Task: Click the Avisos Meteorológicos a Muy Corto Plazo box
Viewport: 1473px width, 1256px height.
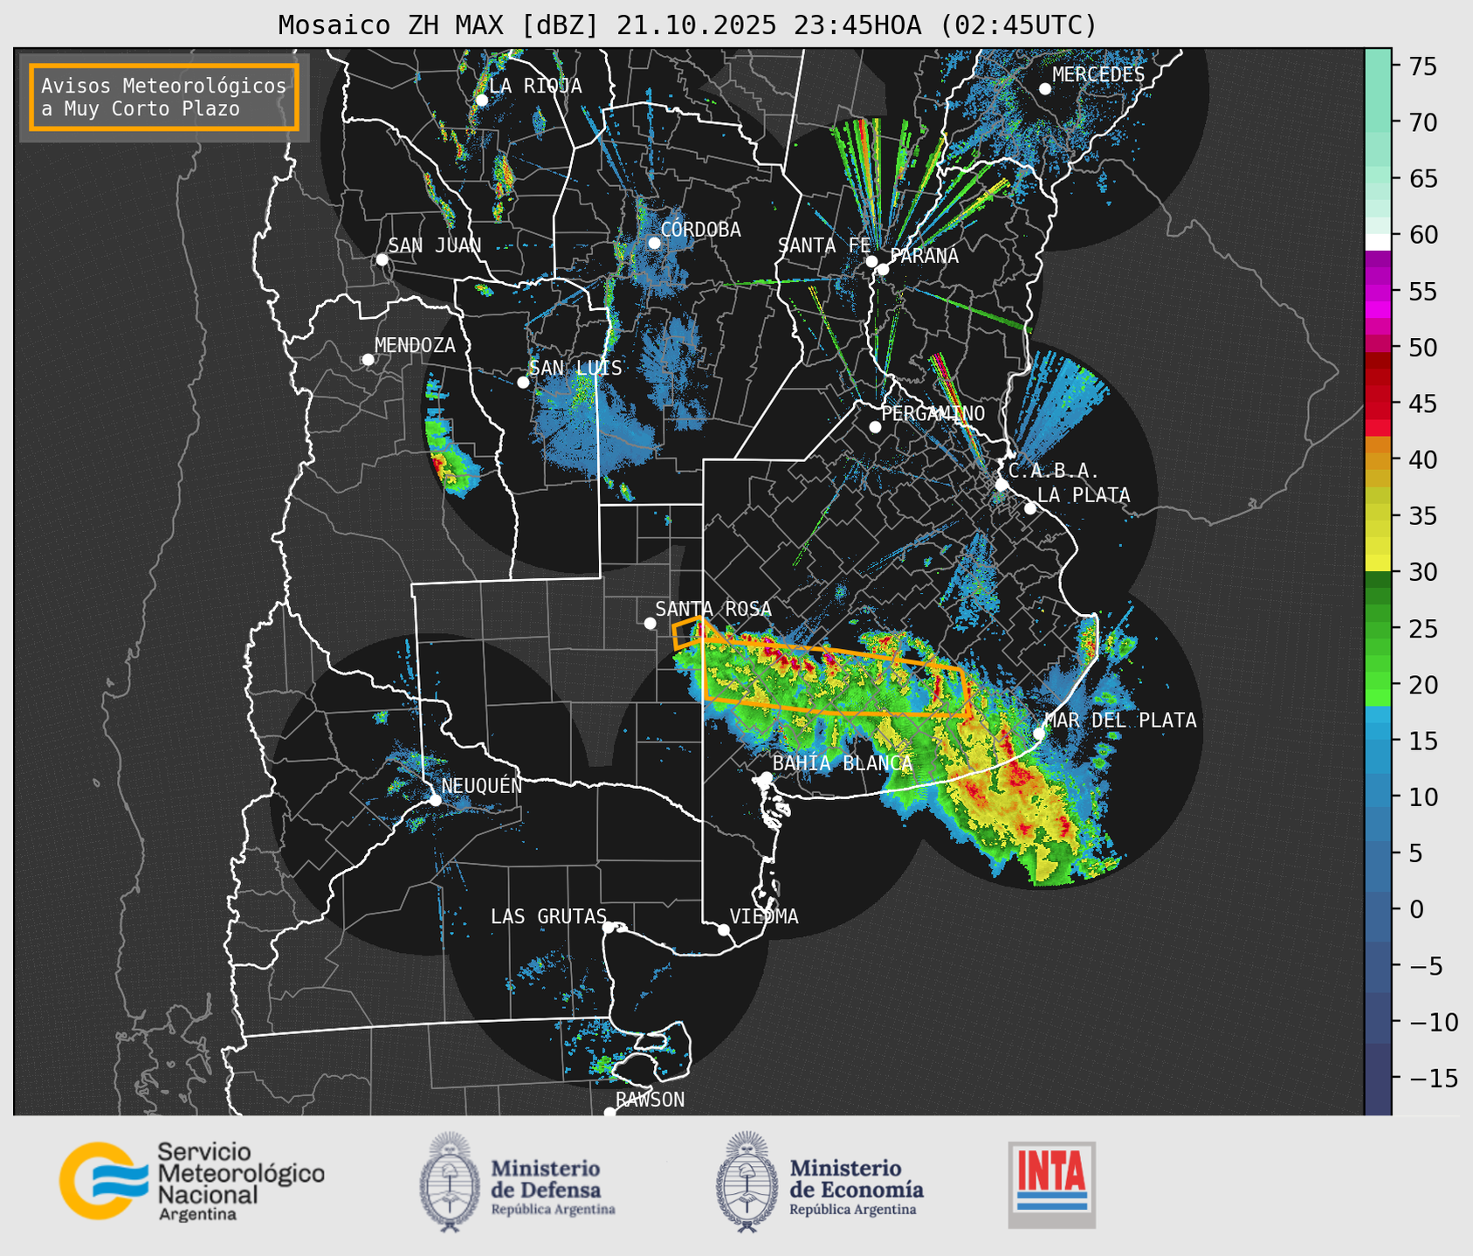Action: tap(164, 97)
